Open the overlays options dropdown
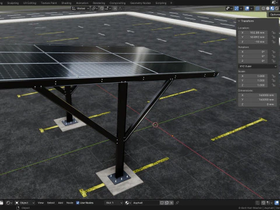 pos(251,8)
